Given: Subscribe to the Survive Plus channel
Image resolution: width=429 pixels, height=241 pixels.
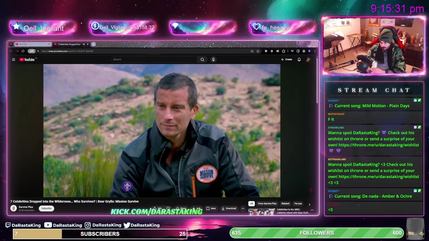Looking at the screenshot, I should 46,208.
